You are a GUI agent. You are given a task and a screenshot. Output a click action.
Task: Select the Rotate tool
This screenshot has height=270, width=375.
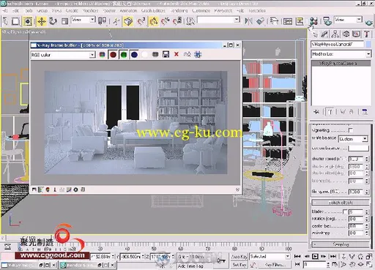53,21
